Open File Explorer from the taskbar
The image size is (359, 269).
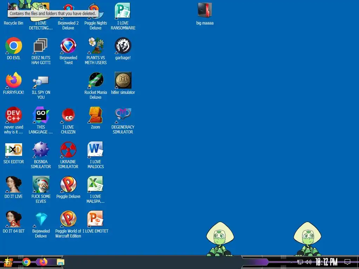[60, 262]
